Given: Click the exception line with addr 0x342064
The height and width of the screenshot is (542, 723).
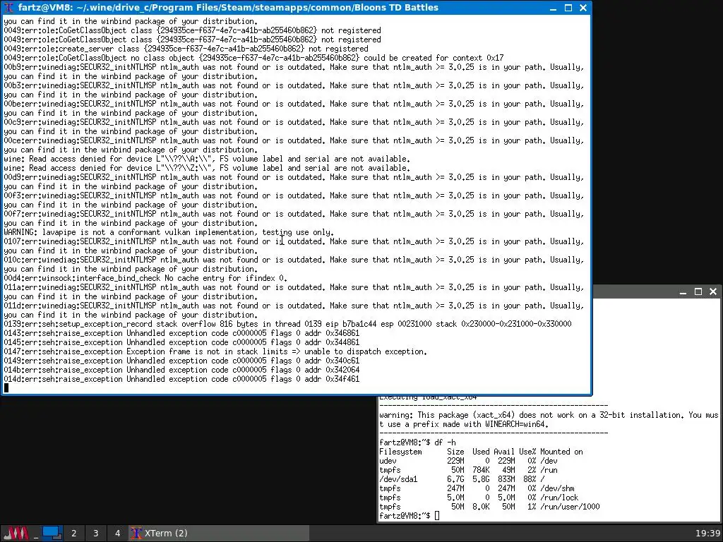Looking at the screenshot, I should 181,370.
